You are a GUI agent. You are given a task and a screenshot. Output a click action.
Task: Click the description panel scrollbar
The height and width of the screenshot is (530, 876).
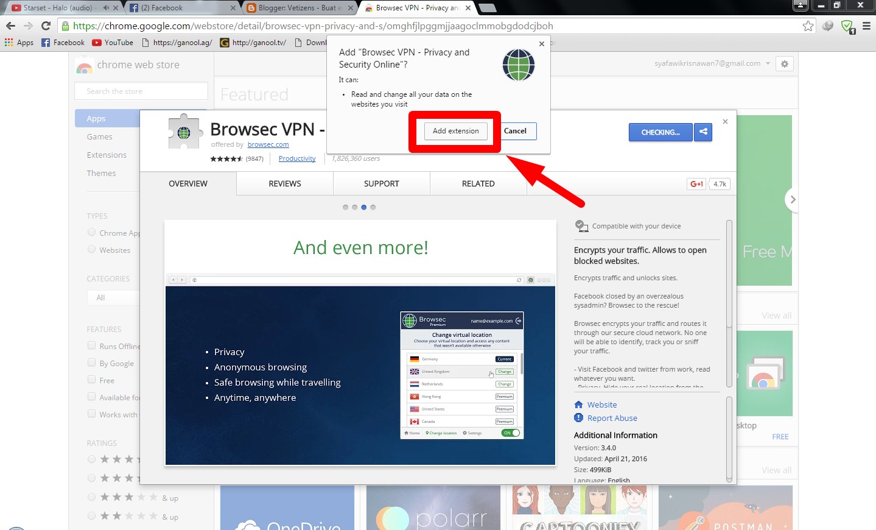pos(729,305)
